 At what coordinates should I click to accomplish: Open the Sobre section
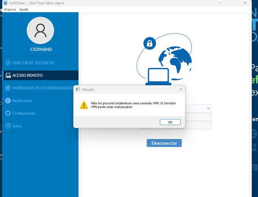pyautogui.click(x=40, y=126)
